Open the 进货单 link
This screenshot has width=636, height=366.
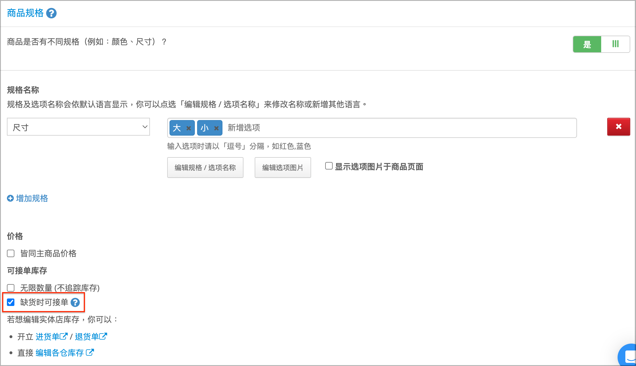point(52,337)
